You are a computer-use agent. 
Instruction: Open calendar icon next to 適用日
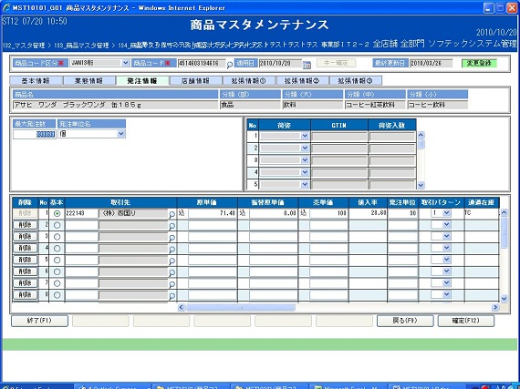[x=307, y=65]
